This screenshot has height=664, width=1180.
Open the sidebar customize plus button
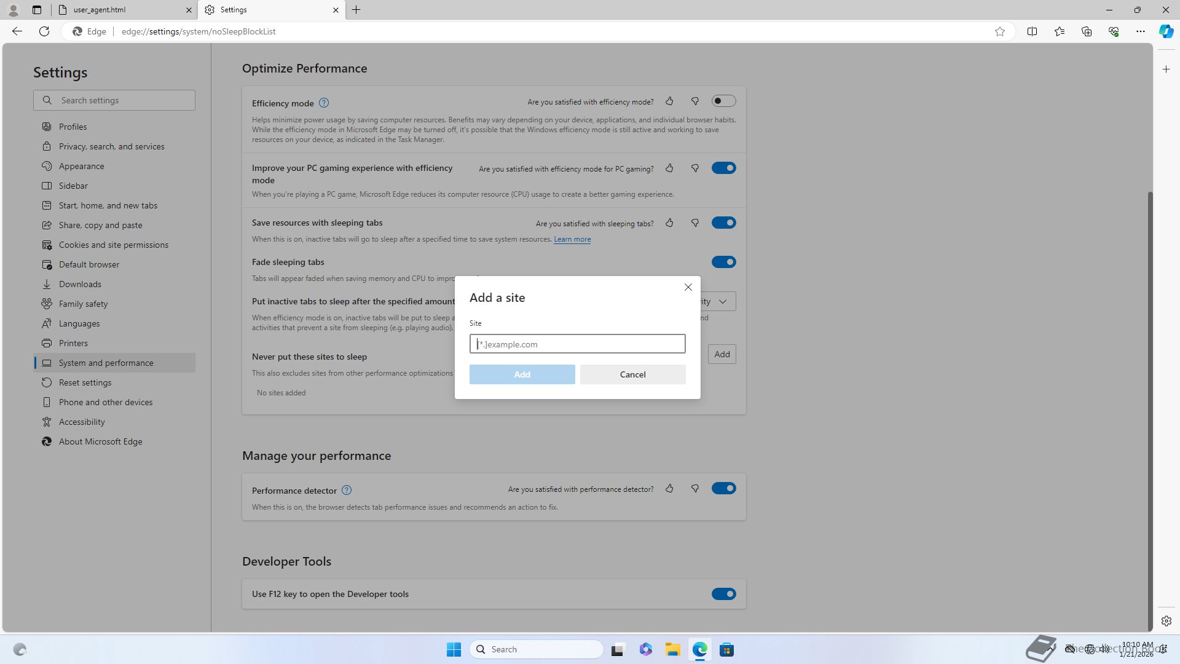pos(1166,69)
